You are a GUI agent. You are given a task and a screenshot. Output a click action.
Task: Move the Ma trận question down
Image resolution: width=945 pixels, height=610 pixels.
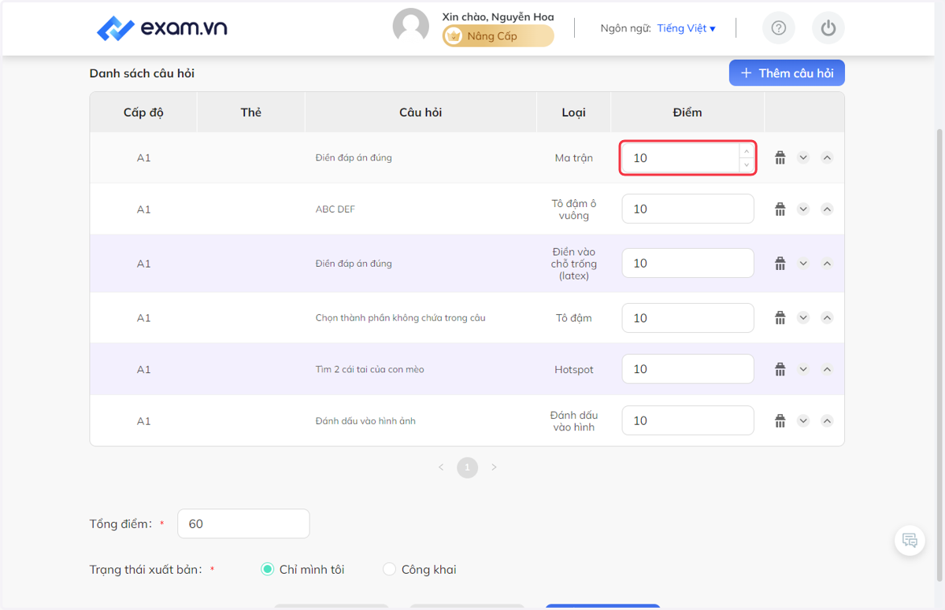click(803, 157)
